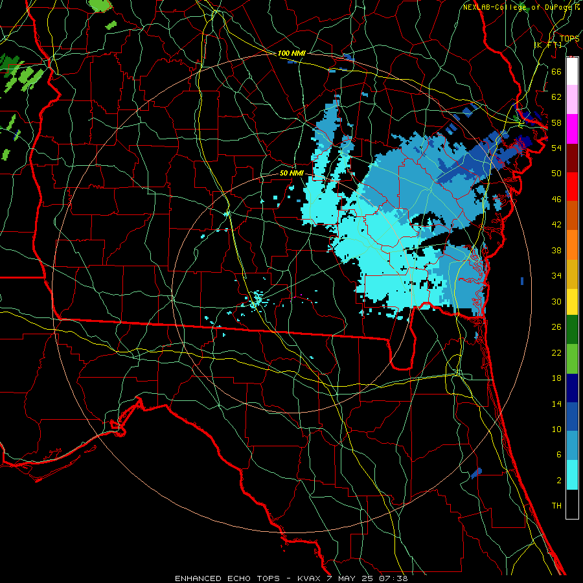The height and width of the screenshot is (583, 583).
Task: Click the "07:38" timestamp in the caption
Action: pyautogui.click(x=393, y=578)
